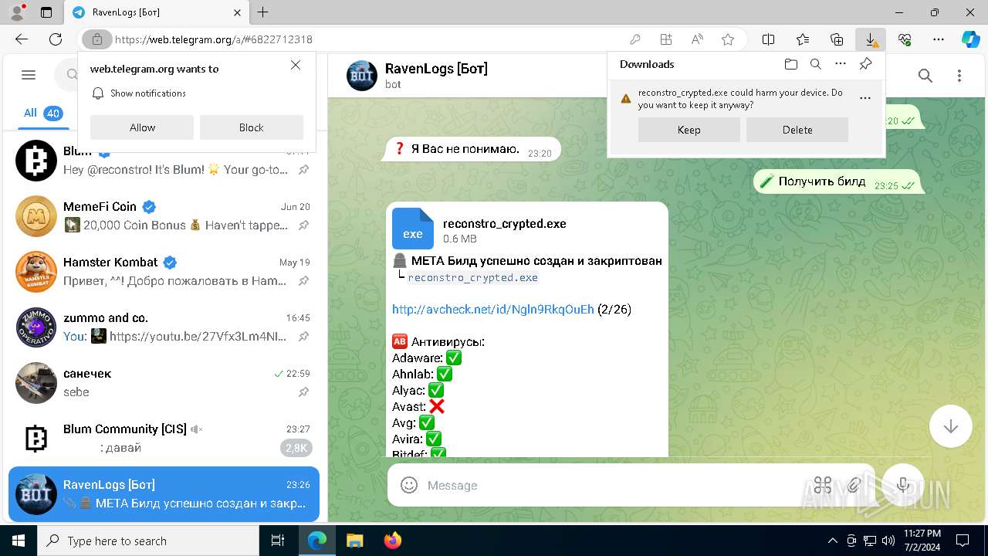
Task: Close the notification permission popup
Action: pos(296,66)
